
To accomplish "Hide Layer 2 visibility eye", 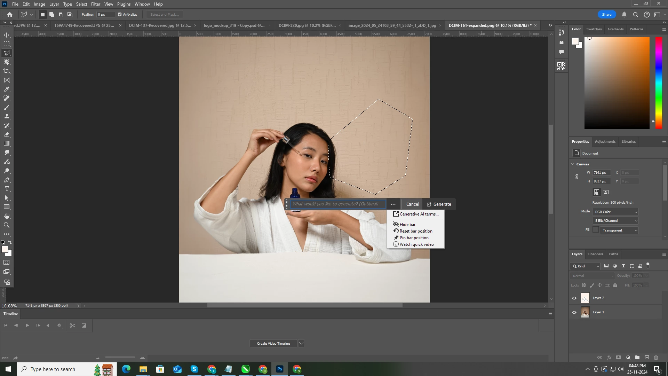I will pos(574,298).
